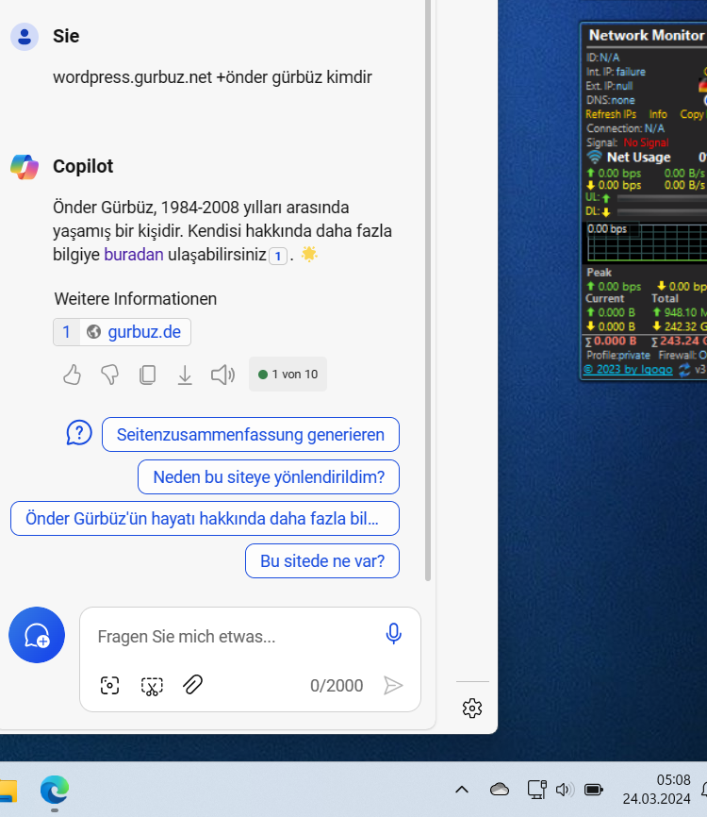This screenshot has height=817, width=707.
Task: Start a new topic with blue chat button
Action: pyautogui.click(x=37, y=635)
